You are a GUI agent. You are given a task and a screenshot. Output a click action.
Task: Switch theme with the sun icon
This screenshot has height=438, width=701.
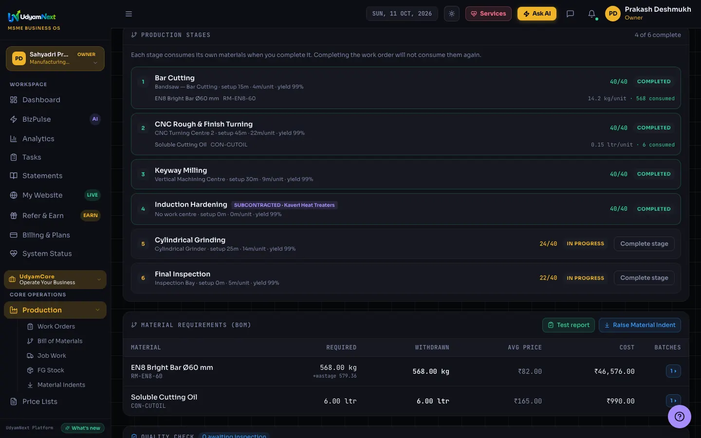(x=452, y=14)
